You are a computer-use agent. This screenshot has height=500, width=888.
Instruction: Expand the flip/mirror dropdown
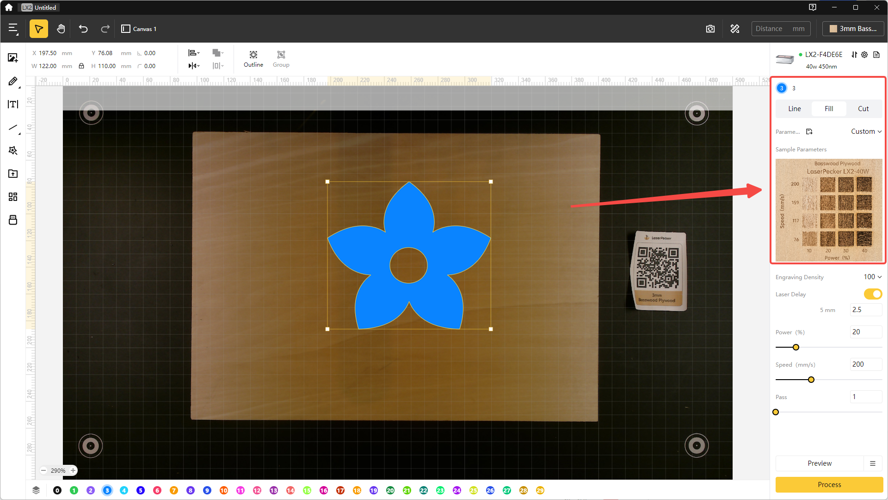click(x=194, y=66)
